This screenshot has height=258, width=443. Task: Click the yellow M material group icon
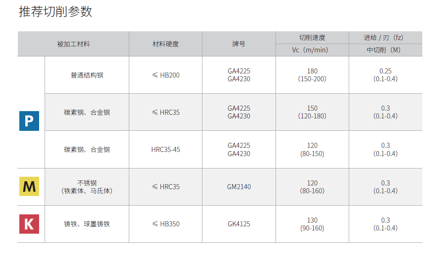29,186
